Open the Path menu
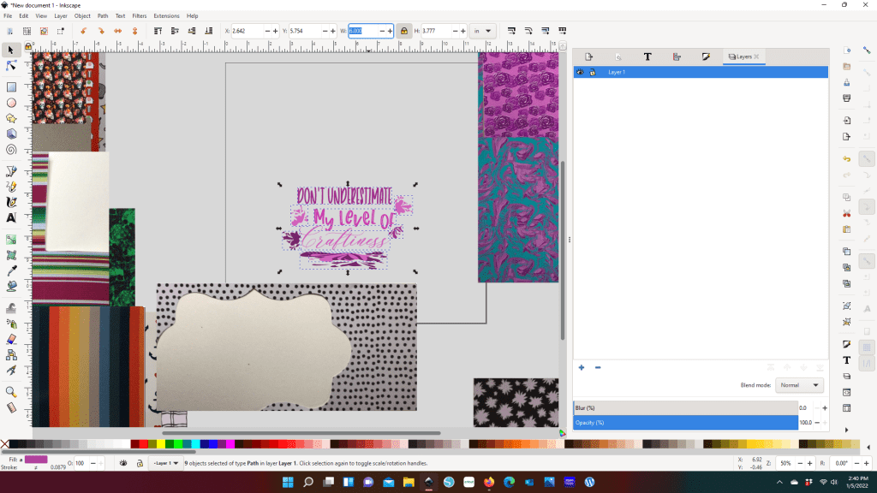877x493 pixels. [103, 15]
